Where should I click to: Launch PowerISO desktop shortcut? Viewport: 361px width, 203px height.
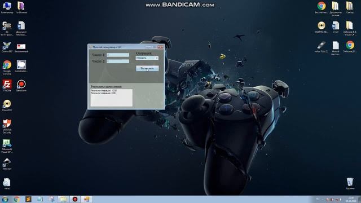(7, 105)
